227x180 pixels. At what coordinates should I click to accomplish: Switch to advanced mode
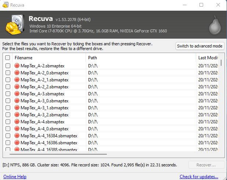[200, 46]
